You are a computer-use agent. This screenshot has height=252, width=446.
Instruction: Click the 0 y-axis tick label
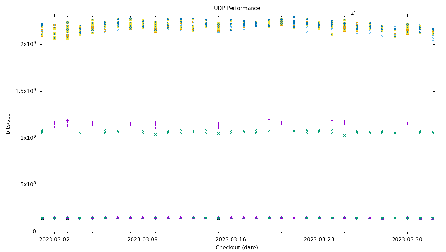[x=34, y=232]
